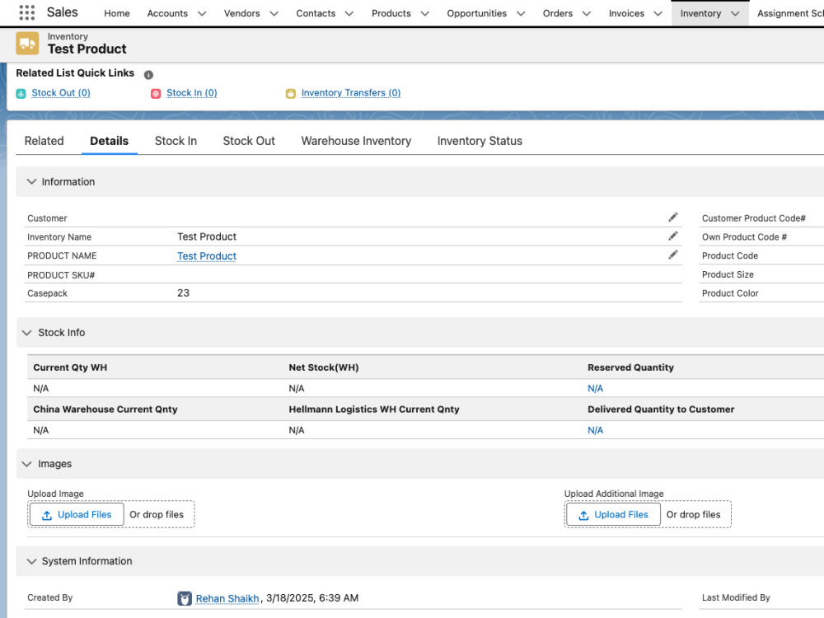Image resolution: width=824 pixels, height=618 pixels.
Task: Click the Inventory Name value Test Product
Action: point(207,236)
